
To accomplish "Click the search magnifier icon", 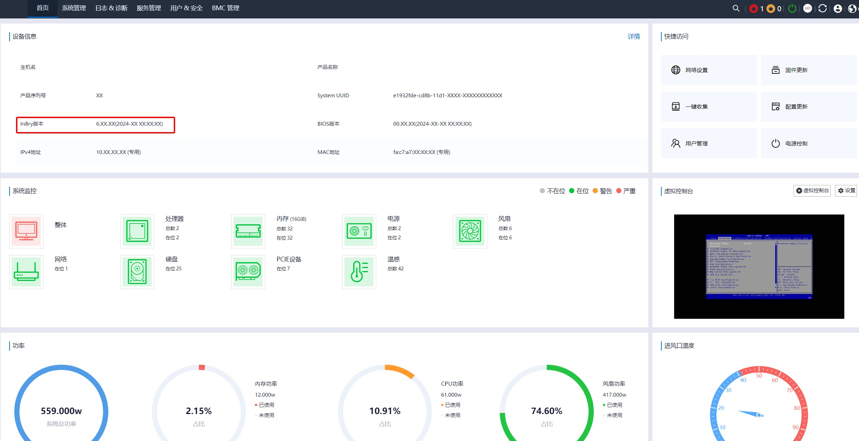I will (x=736, y=8).
